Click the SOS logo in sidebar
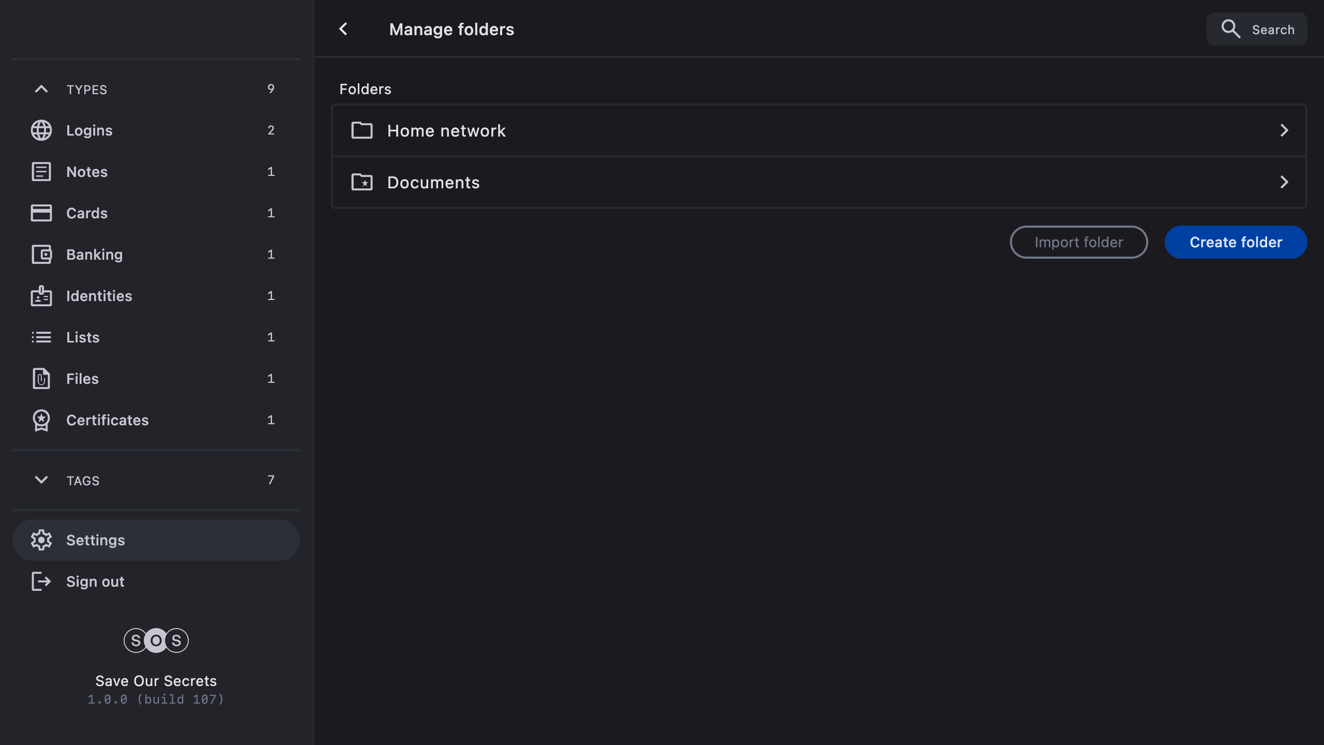 (x=156, y=640)
